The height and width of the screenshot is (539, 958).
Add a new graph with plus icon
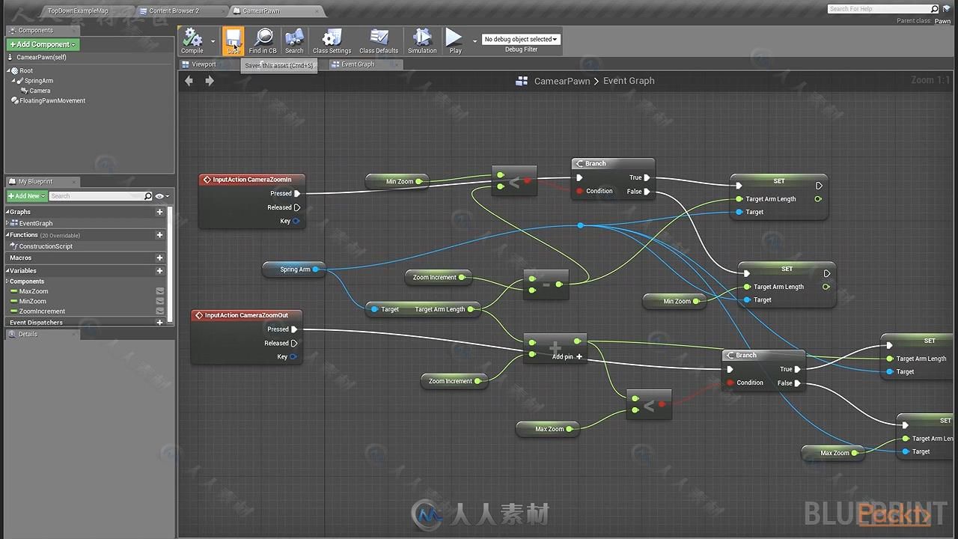click(x=159, y=212)
